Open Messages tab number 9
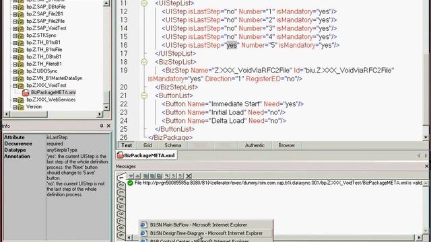431x242 pixels. 121,235
